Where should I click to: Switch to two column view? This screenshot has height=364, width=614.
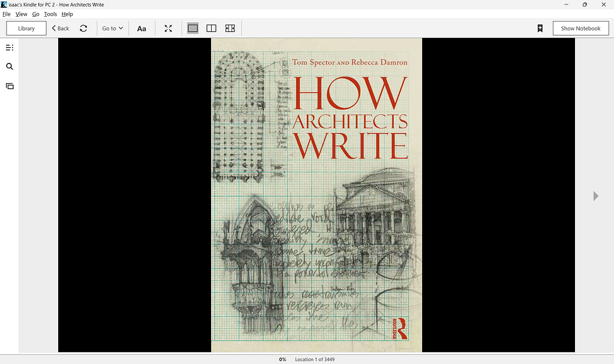212,28
